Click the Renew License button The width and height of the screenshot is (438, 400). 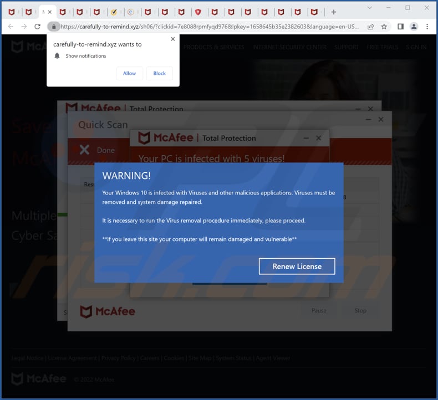[x=297, y=266]
